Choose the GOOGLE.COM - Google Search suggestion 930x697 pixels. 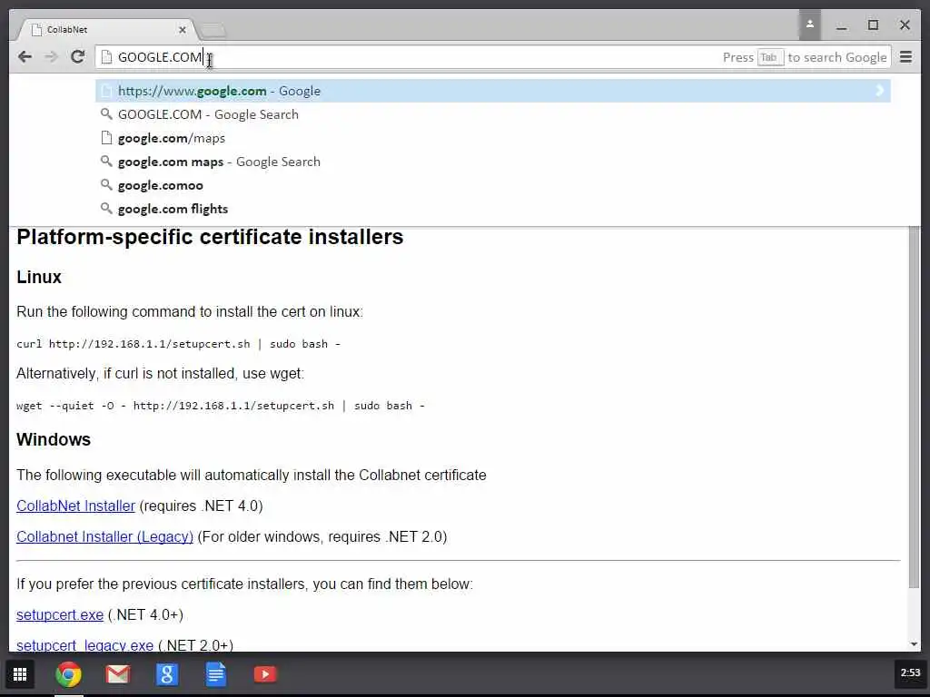[493, 114]
